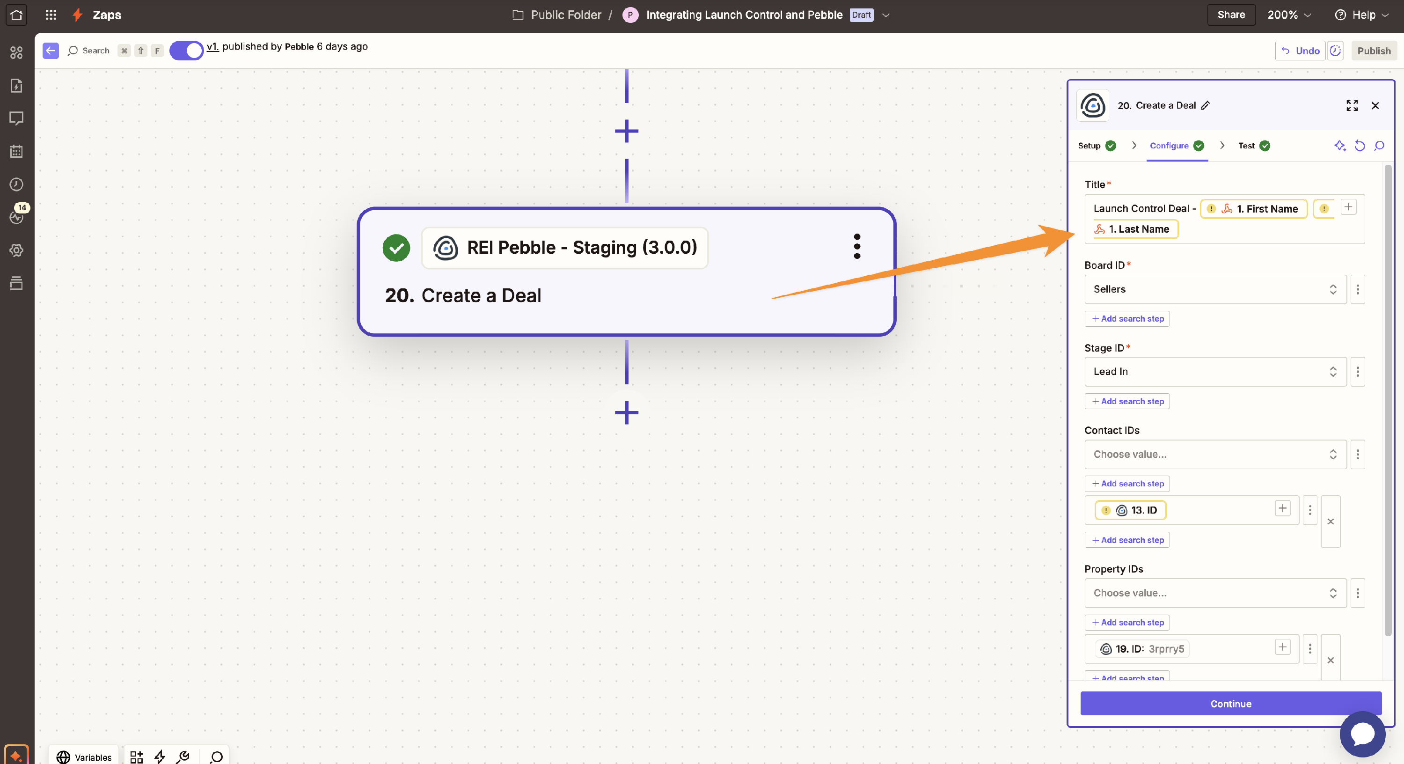The image size is (1404, 764).
Task: Expand the 200% zoom level dropdown
Action: point(1288,15)
